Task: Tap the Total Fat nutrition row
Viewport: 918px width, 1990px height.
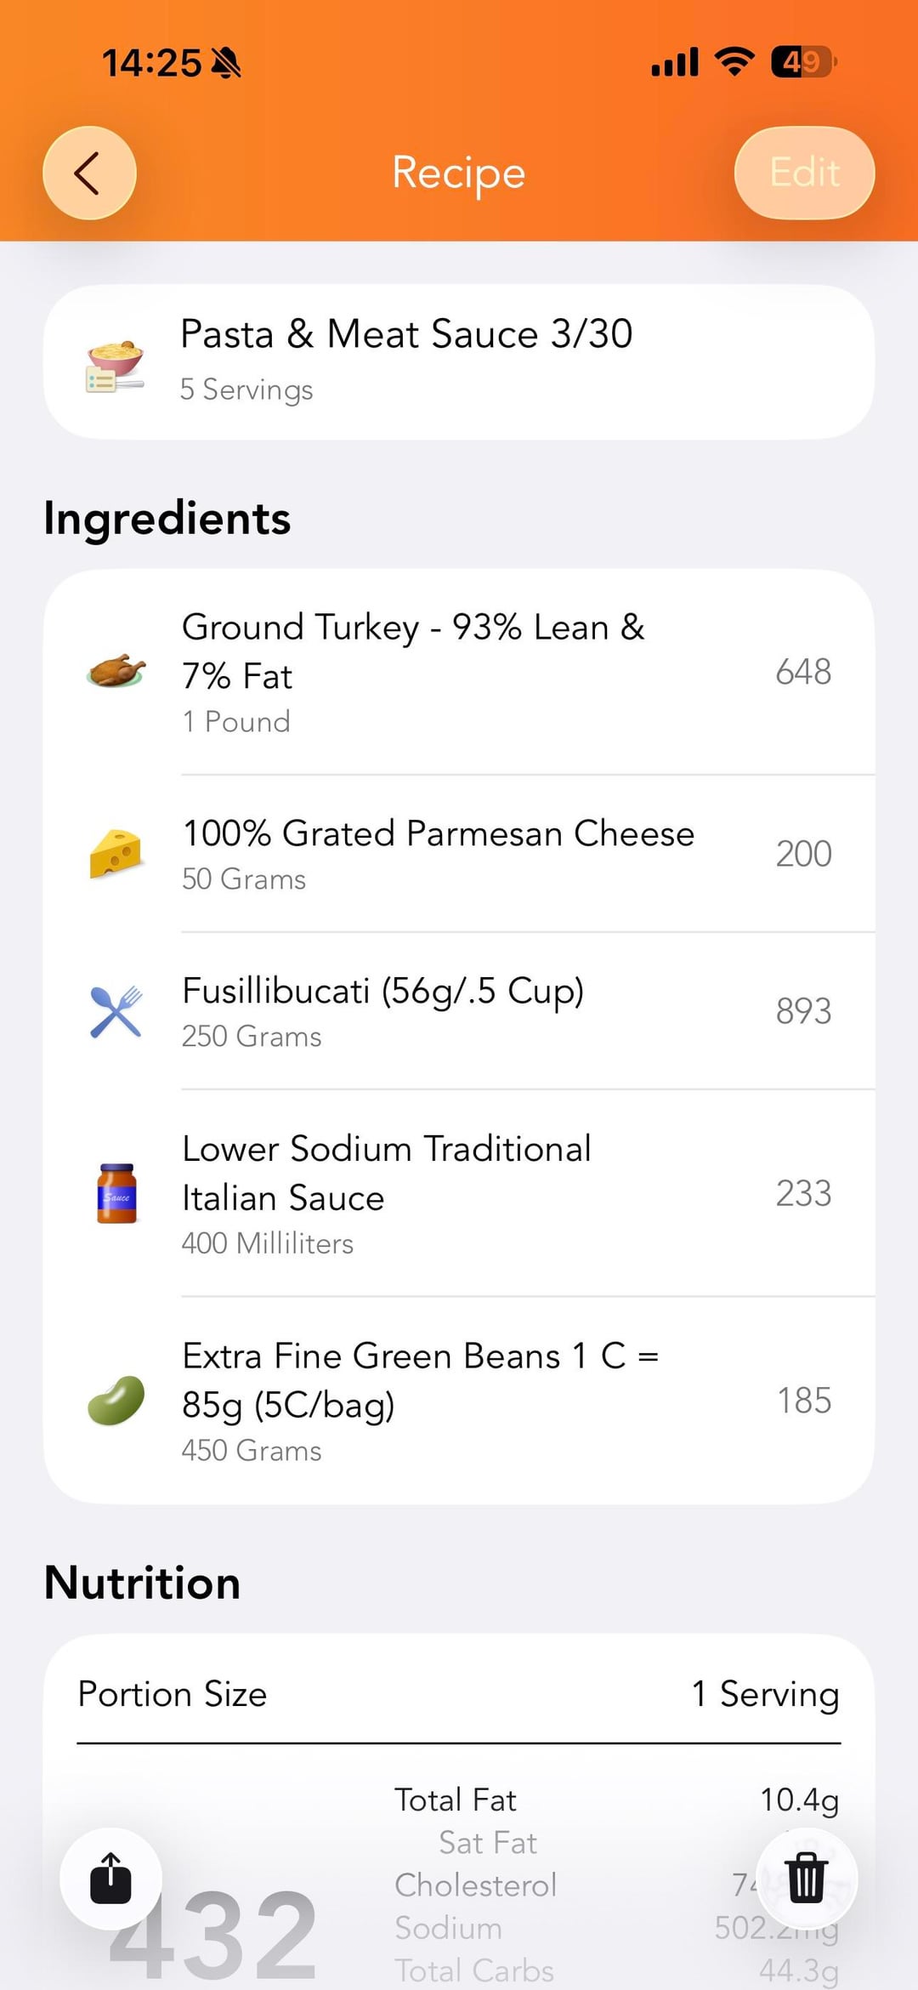Action: (x=616, y=1800)
